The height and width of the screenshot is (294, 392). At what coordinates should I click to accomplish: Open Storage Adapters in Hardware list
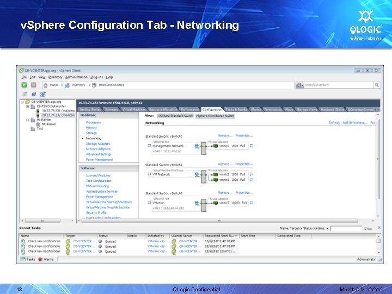click(x=98, y=144)
